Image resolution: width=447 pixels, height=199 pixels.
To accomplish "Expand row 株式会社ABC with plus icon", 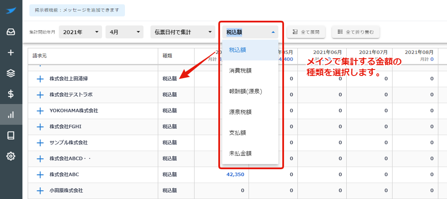I will click(41, 174).
